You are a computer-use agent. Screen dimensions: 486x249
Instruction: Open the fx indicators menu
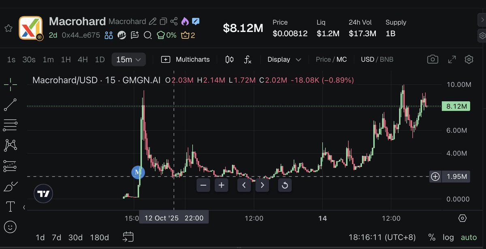247,60
